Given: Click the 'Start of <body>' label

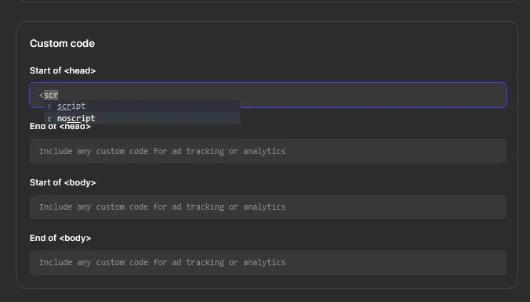Looking at the screenshot, I should [x=63, y=182].
